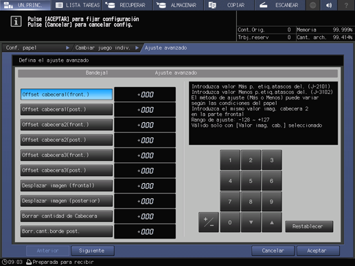Tap keypad digit 5

pyautogui.click(x=251, y=181)
